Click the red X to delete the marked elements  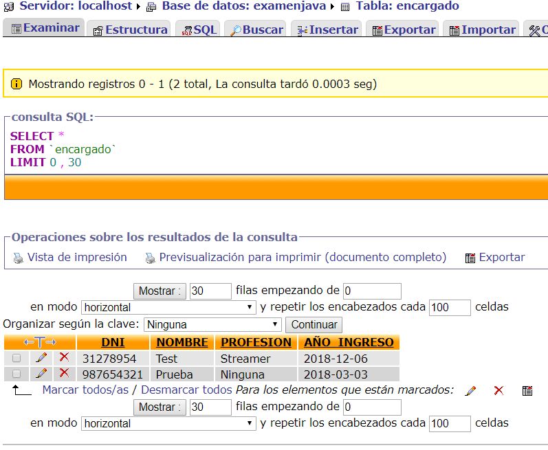(498, 390)
